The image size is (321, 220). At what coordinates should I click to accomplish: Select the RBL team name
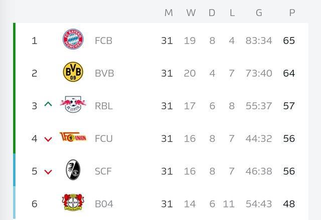coord(103,106)
